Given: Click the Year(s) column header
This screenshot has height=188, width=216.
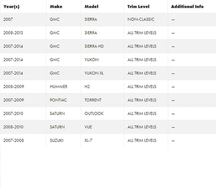Looking at the screenshot, I should pos(12,7).
